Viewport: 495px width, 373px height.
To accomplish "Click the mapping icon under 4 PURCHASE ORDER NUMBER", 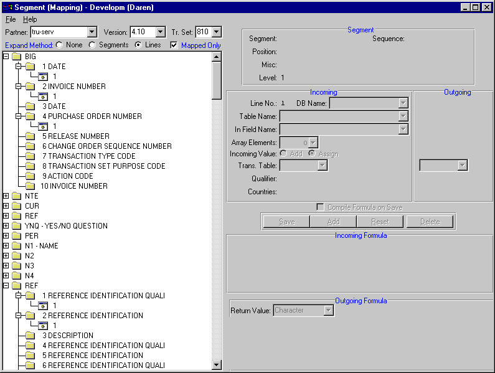I will click(x=43, y=126).
